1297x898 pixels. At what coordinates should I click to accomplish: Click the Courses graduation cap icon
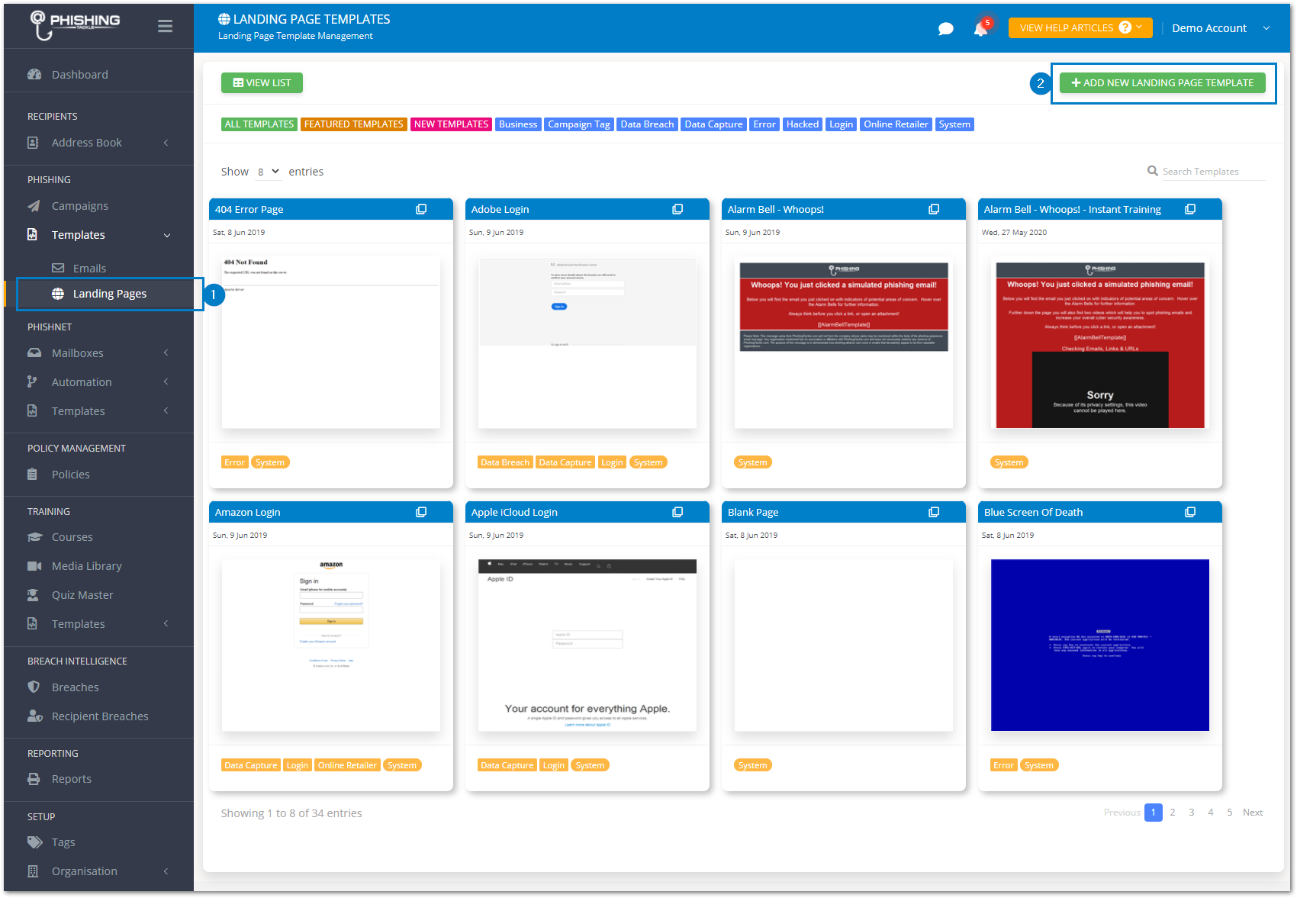click(34, 537)
